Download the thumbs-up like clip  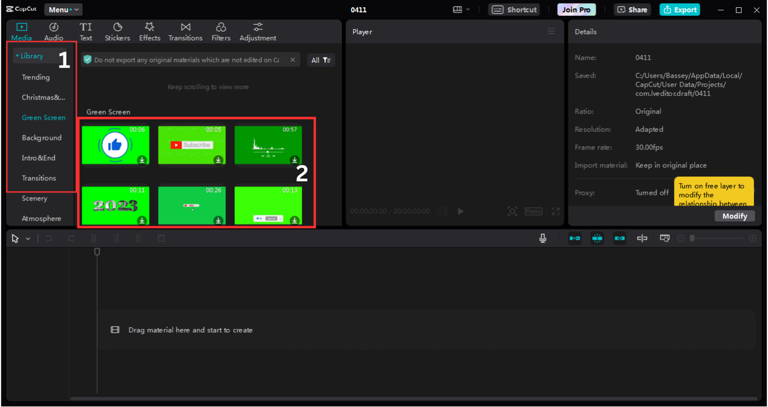click(x=142, y=159)
